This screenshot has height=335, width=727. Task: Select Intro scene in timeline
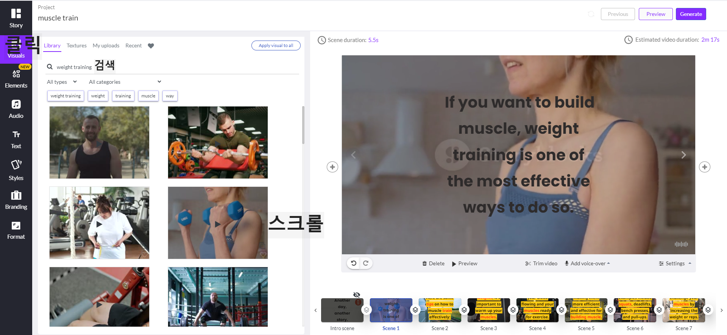point(342,310)
